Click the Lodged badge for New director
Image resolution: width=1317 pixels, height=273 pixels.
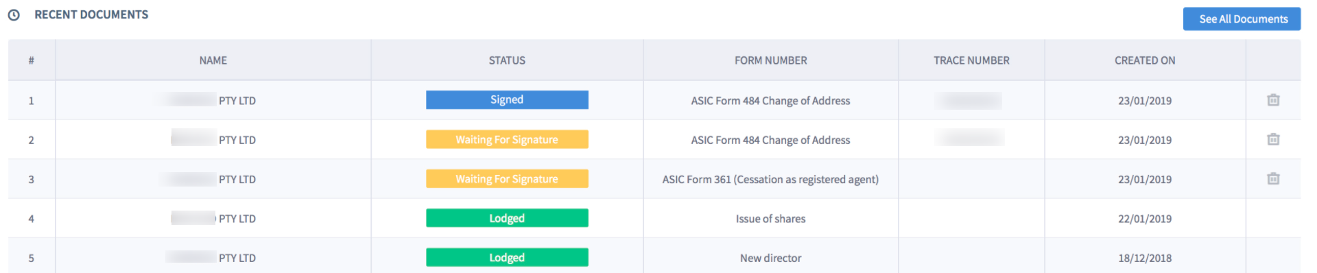click(507, 257)
